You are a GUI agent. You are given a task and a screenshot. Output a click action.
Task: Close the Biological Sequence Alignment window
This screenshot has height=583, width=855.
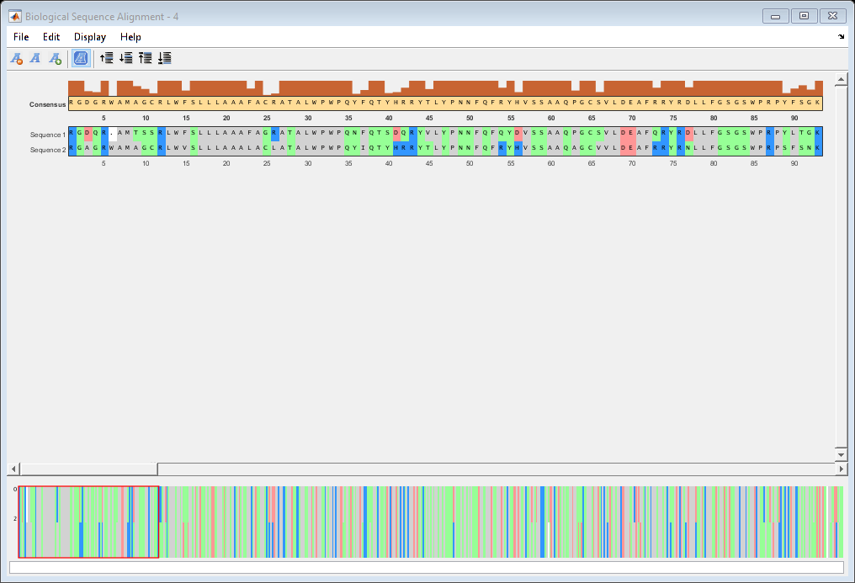(x=832, y=16)
